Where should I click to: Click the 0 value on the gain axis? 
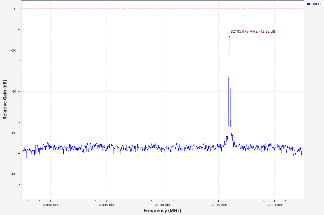click(15, 9)
